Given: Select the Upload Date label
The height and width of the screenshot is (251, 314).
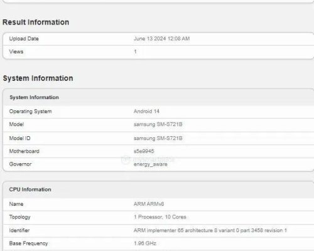Looking at the screenshot, I should [24, 39].
